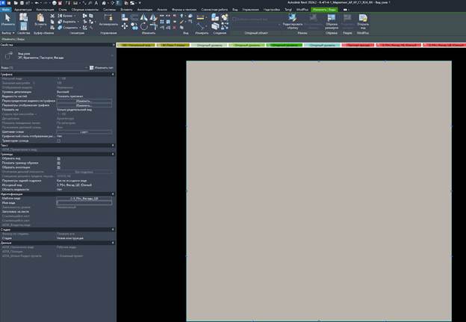The width and height of the screenshot is (466, 322).
Task: Collapse the Графика properties section
Action: (x=113, y=74)
